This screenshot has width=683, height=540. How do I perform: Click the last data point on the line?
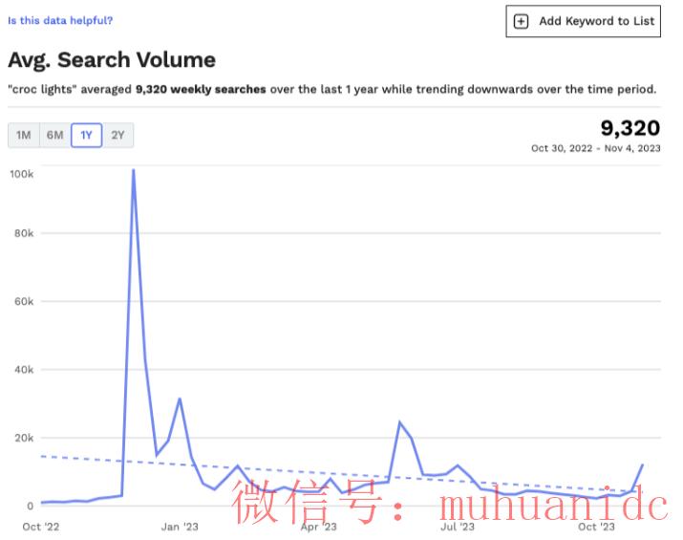[x=643, y=465]
